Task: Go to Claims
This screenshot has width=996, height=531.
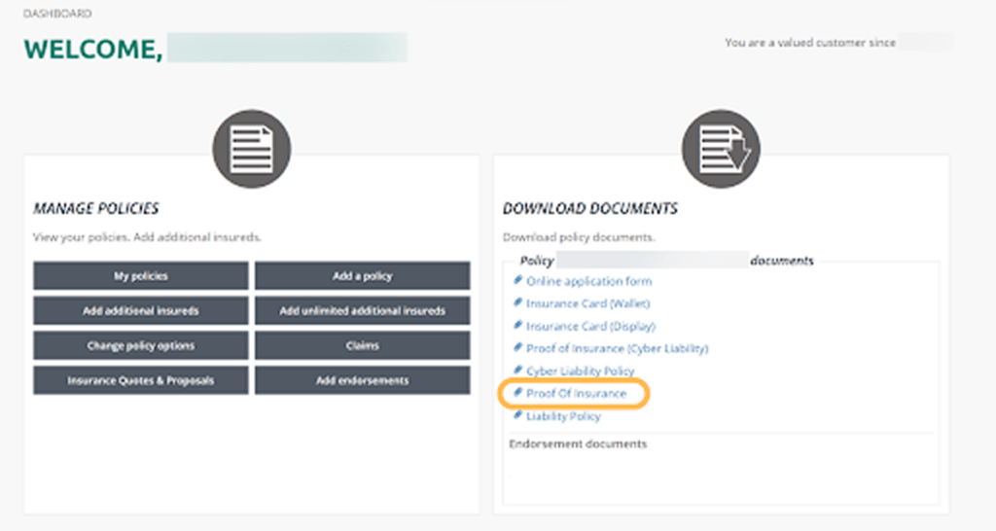Action: point(362,346)
